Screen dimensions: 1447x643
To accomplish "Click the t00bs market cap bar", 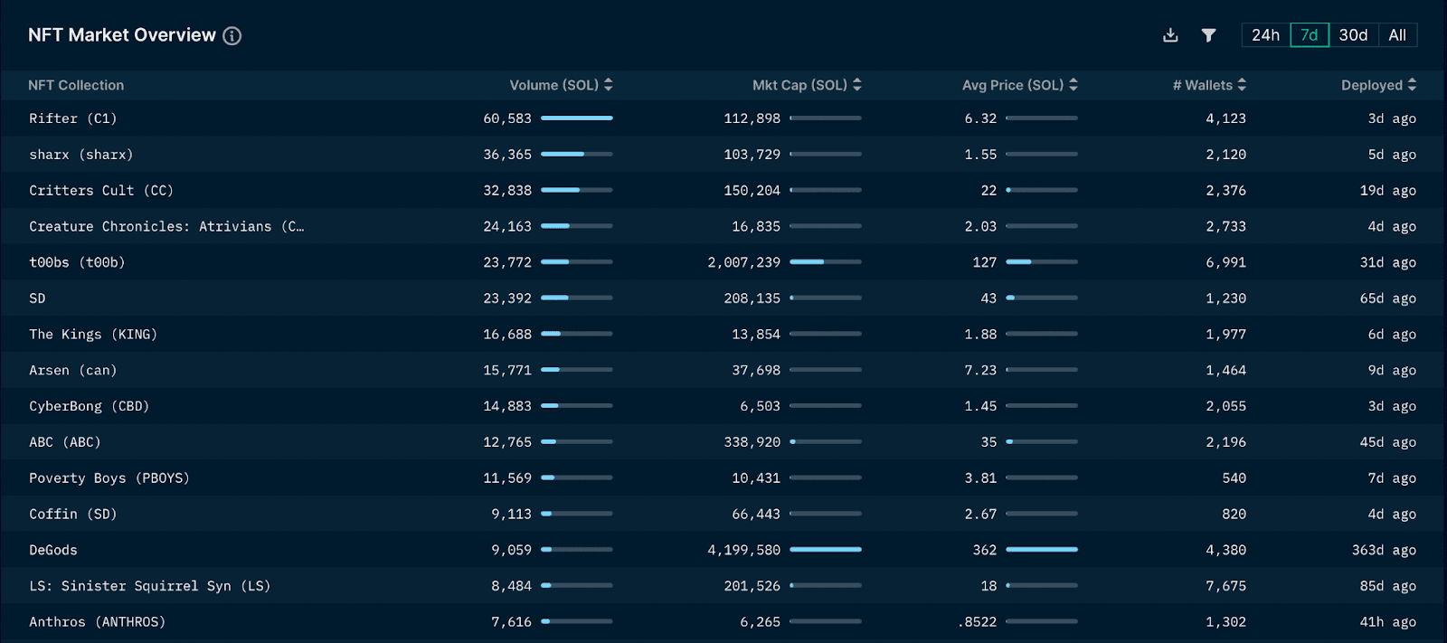I will pyautogui.click(x=826, y=261).
